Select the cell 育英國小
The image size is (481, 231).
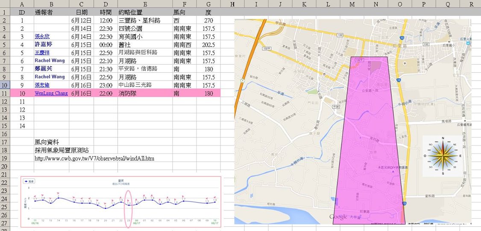(145, 37)
